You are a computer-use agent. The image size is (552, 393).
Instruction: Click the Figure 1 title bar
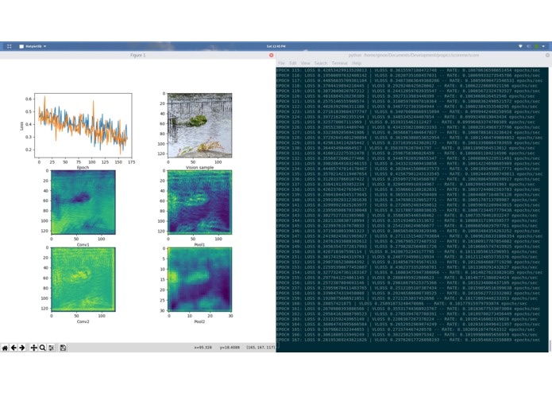(137, 55)
